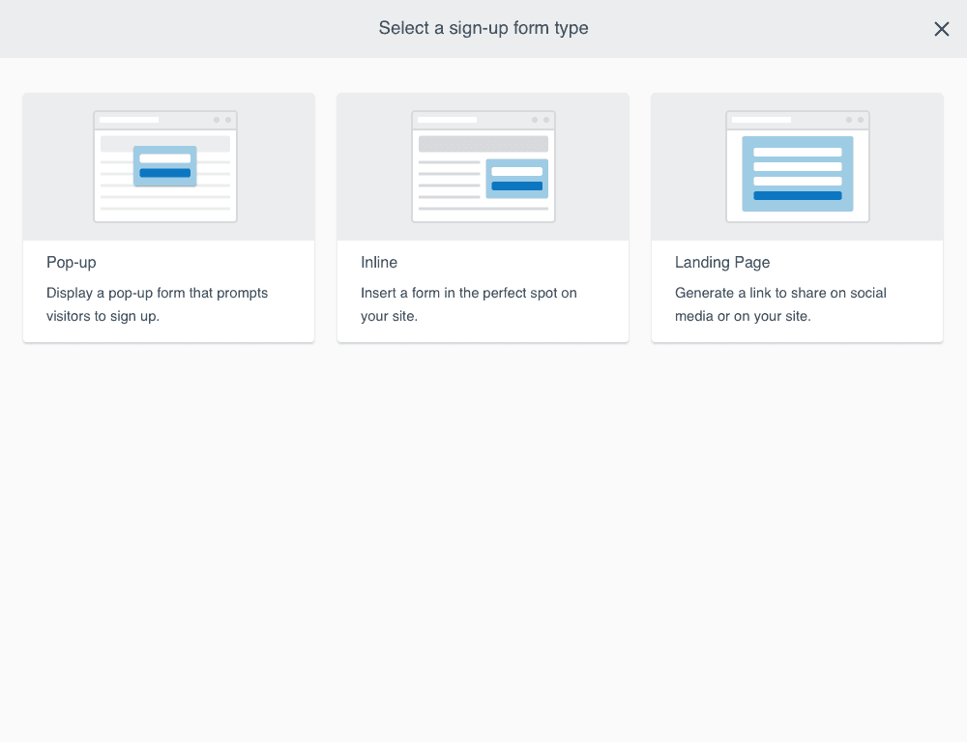
Task: Click the Inline heading label
Action: (378, 262)
